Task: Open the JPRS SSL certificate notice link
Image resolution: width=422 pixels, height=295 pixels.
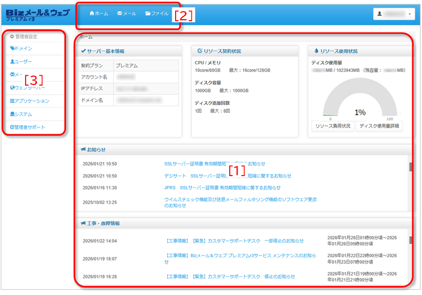Action: pyautogui.click(x=222, y=188)
